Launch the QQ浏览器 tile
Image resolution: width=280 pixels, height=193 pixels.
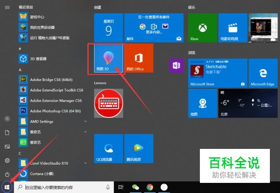point(108,148)
